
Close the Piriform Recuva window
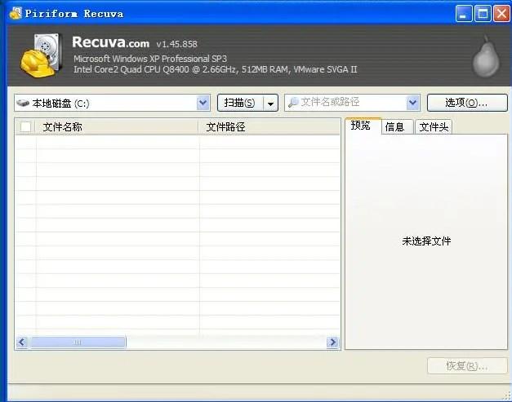(502, 14)
